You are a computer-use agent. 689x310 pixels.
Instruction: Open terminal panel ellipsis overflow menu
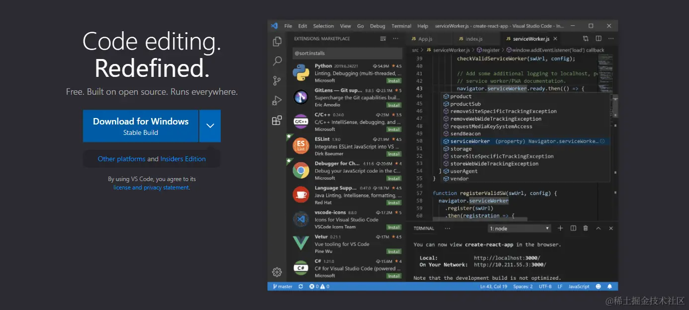point(447,228)
